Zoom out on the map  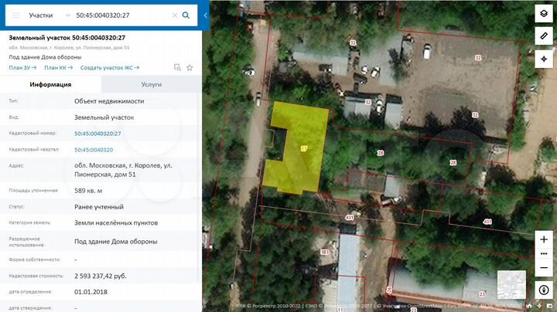point(544,268)
